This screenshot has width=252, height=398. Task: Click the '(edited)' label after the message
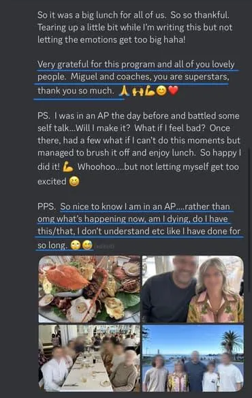coord(104,246)
